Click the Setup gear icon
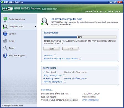This screenshot has width=124, height=108. coord(5,41)
